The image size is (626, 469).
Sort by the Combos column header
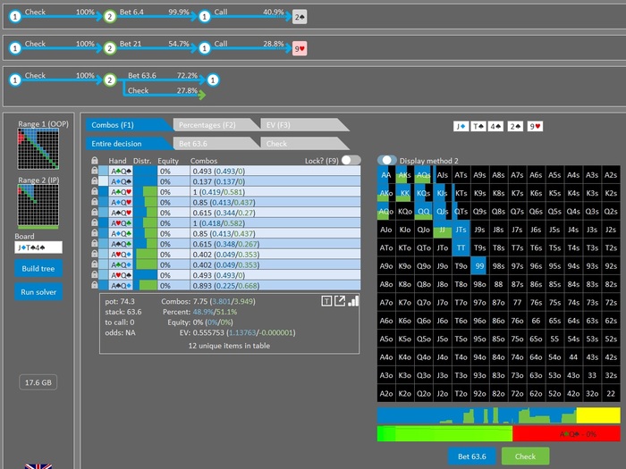pyautogui.click(x=204, y=161)
